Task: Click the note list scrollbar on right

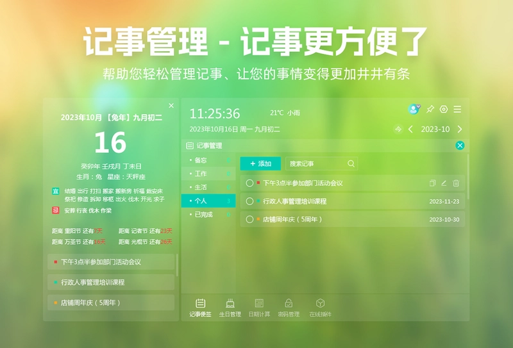Action: point(468,177)
